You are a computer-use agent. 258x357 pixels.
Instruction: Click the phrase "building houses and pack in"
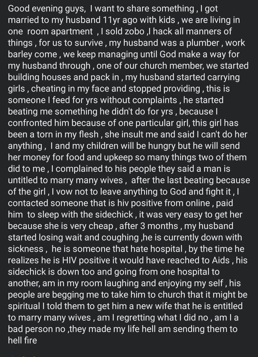(64, 77)
